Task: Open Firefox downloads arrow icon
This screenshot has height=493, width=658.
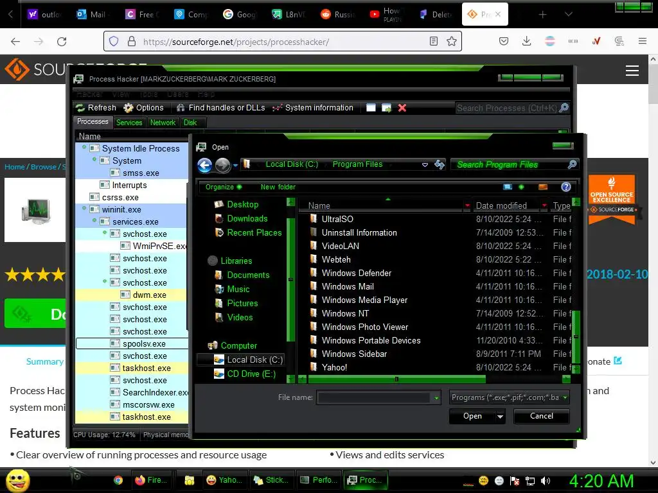Action: pyautogui.click(x=527, y=40)
